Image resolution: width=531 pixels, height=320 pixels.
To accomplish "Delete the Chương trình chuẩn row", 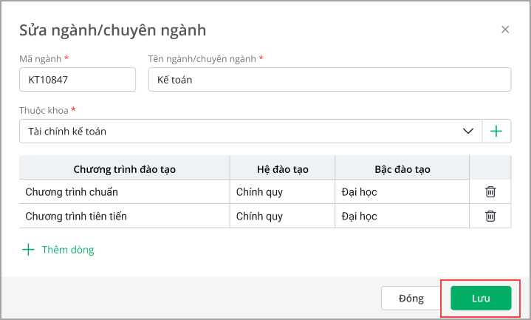I will [490, 192].
